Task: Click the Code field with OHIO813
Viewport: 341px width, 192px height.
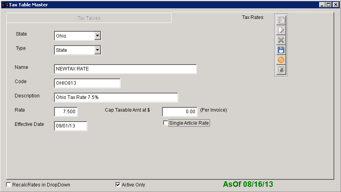Action: [x=87, y=83]
